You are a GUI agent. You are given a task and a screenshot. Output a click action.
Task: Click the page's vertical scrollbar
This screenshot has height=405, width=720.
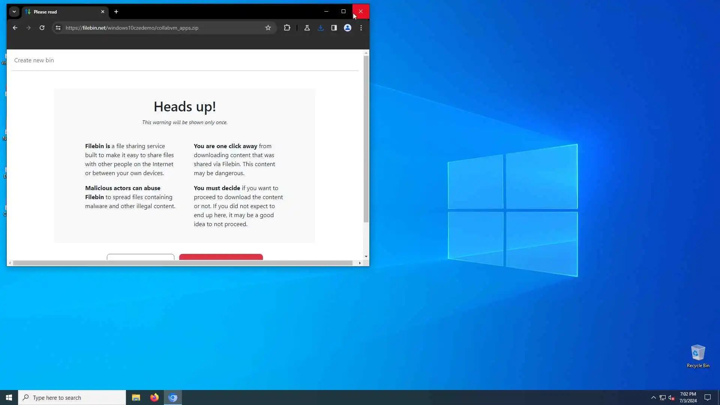point(366,139)
